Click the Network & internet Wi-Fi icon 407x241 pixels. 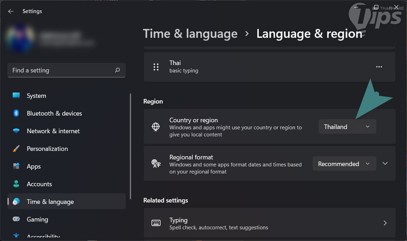[x=16, y=131]
